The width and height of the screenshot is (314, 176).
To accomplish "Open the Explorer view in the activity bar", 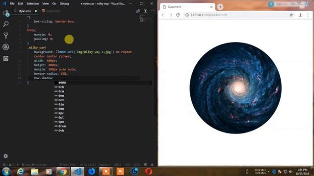I will tap(6, 13).
